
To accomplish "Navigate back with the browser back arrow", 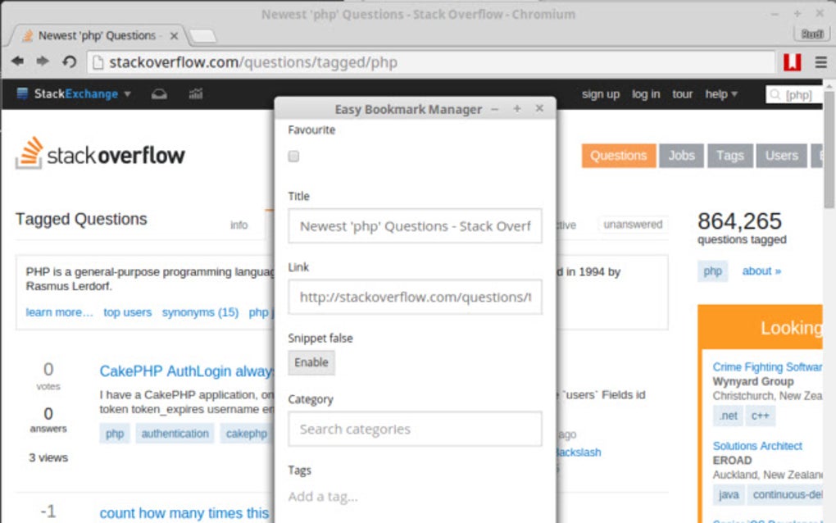I will [x=17, y=61].
